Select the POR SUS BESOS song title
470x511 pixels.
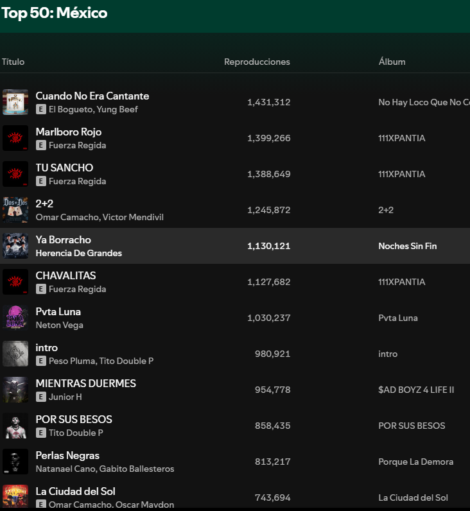74,419
